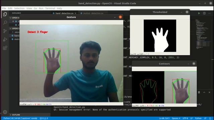The image size is (214, 120).
Task: Collapse the Open Editors section
Action: click(x=14, y=18)
